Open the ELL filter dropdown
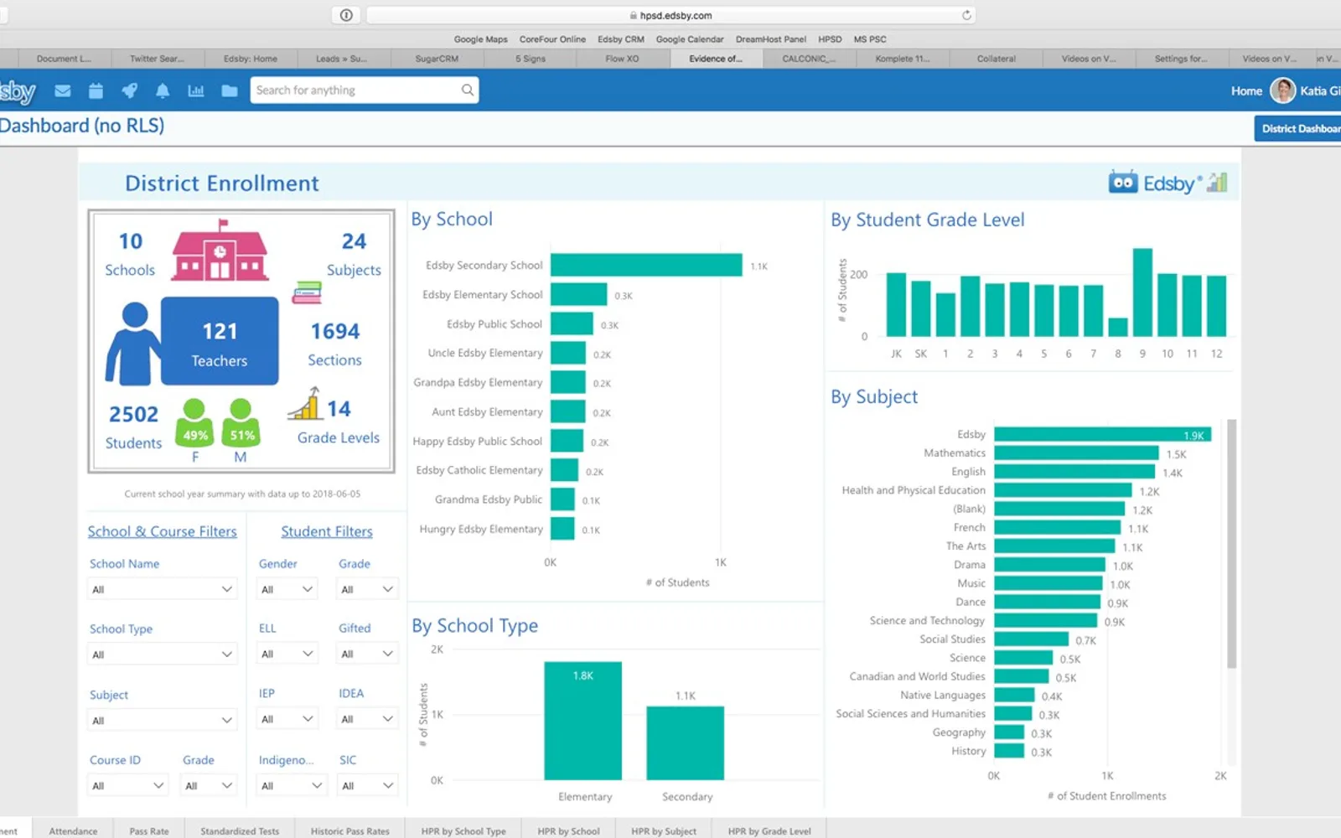The width and height of the screenshot is (1341, 838). 287,654
